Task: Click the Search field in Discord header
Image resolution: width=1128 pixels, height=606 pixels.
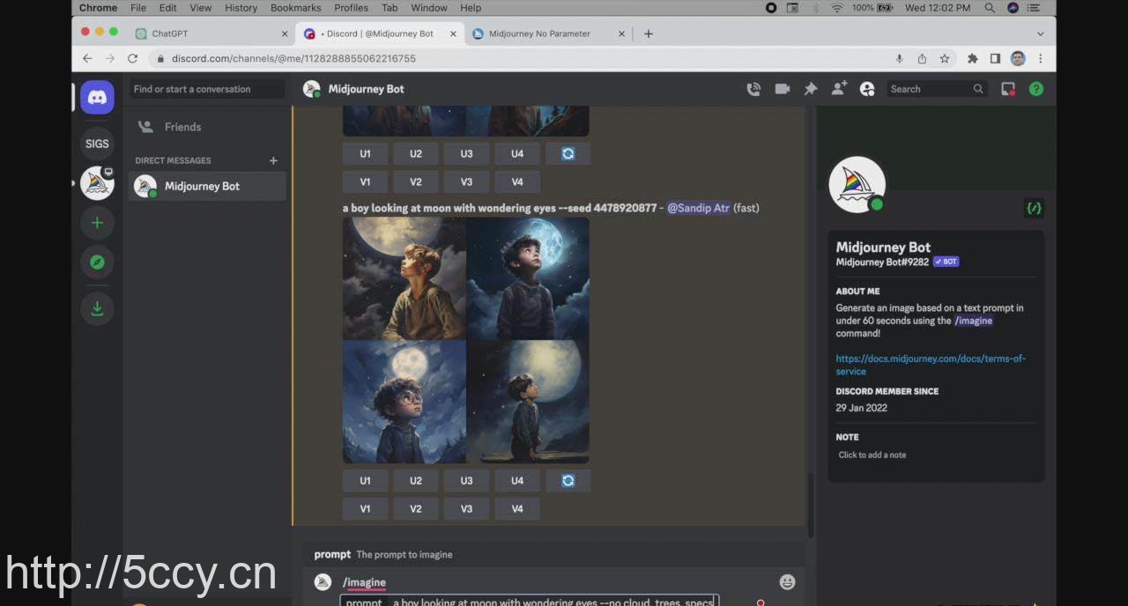Action: tap(934, 89)
